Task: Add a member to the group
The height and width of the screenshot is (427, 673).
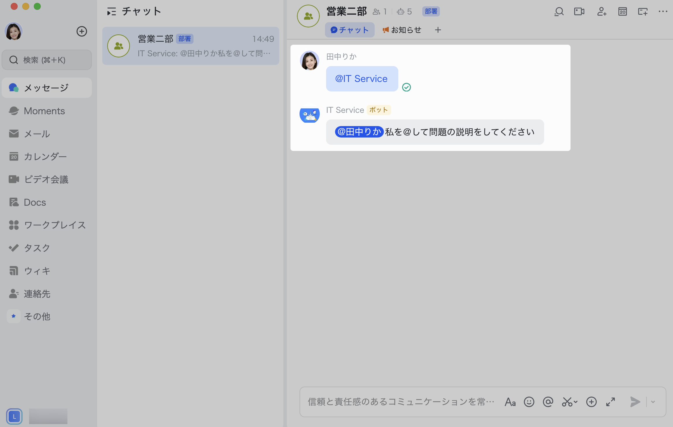Action: point(602,12)
